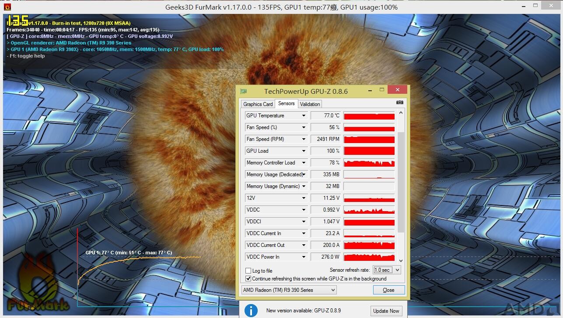This screenshot has height=318, width=563.
Task: Toggle Continue refreshing in background checkbox
Action: [x=248, y=279]
